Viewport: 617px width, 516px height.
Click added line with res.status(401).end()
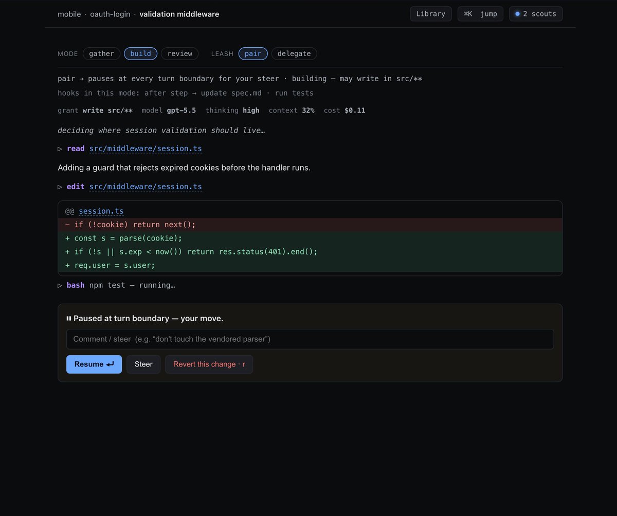coord(310,251)
